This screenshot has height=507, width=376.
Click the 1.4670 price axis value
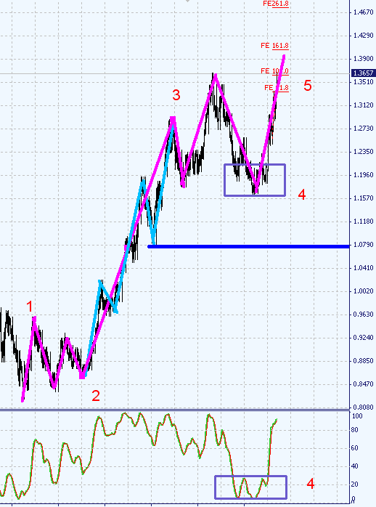pyautogui.click(x=364, y=12)
